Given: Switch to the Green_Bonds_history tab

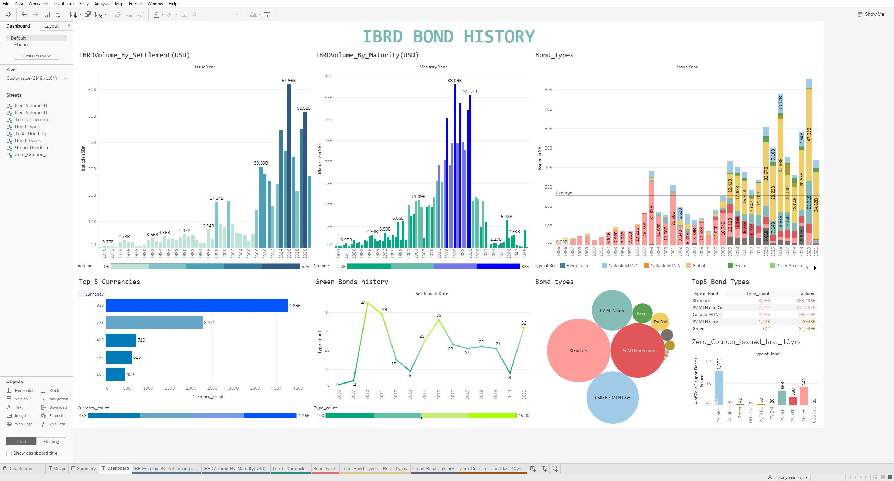Looking at the screenshot, I should (433, 468).
